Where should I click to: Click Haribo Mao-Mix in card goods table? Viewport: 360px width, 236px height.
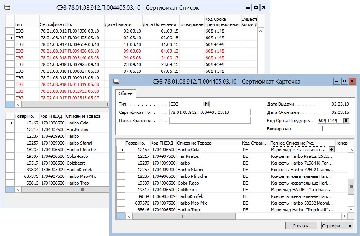pos(192,203)
